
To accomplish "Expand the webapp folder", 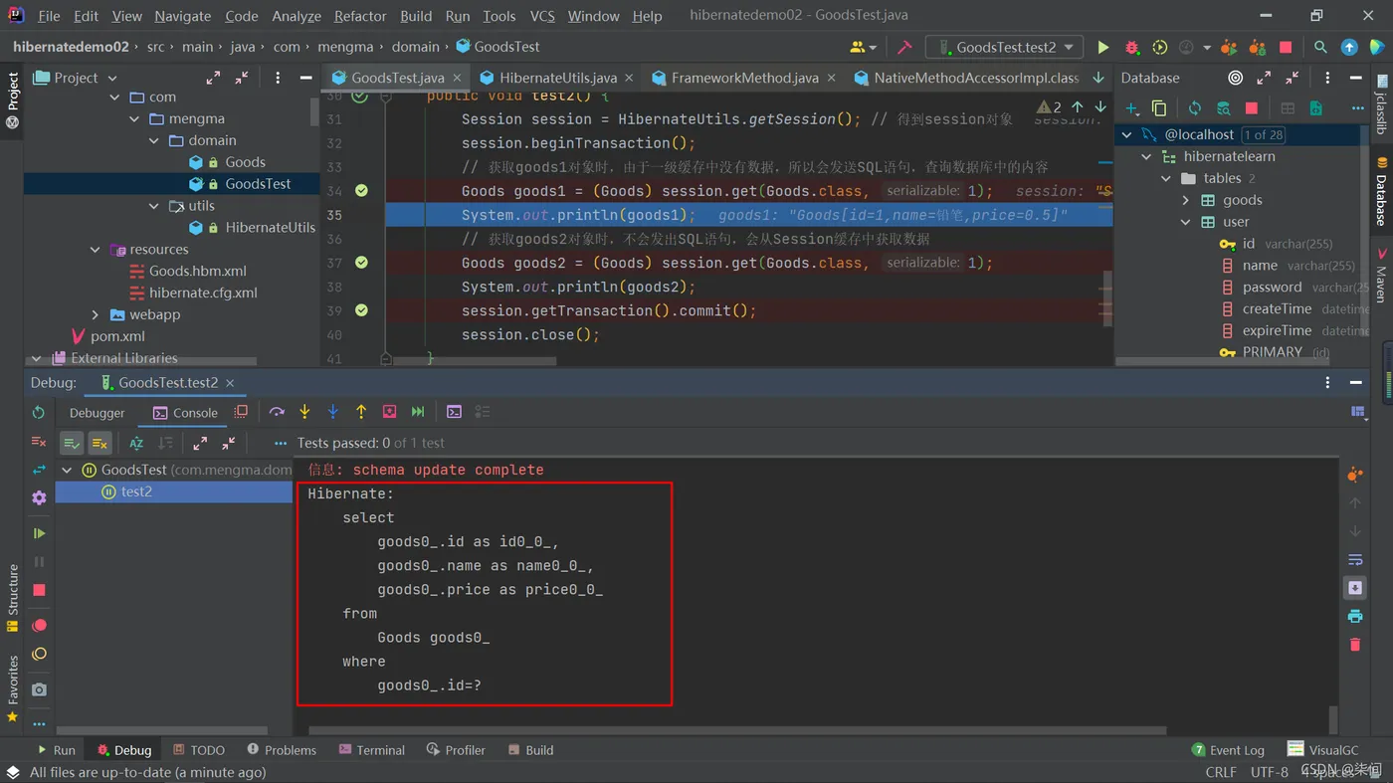I will pyautogui.click(x=96, y=314).
